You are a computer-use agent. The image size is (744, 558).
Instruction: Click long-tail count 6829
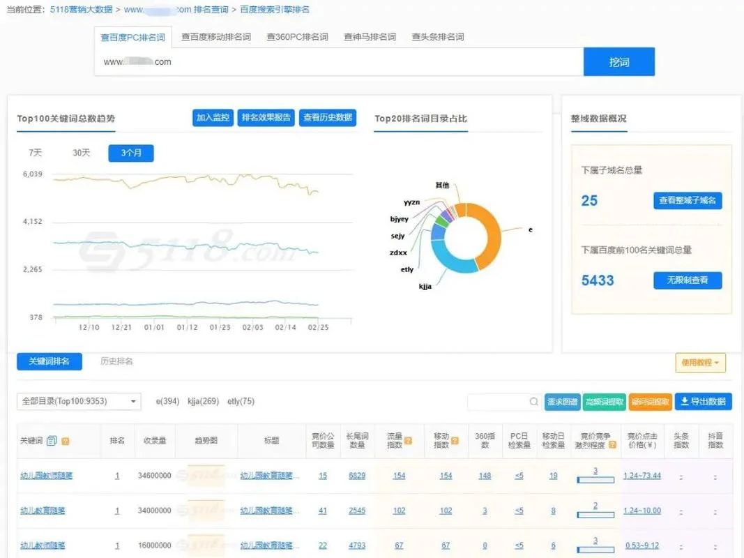point(357,476)
